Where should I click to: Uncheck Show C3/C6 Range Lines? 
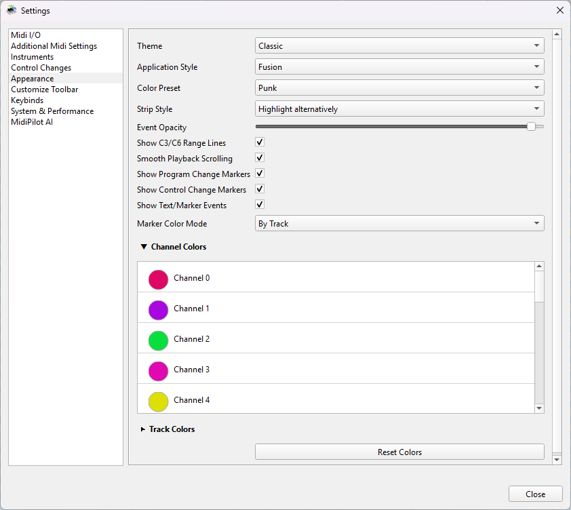click(x=260, y=142)
